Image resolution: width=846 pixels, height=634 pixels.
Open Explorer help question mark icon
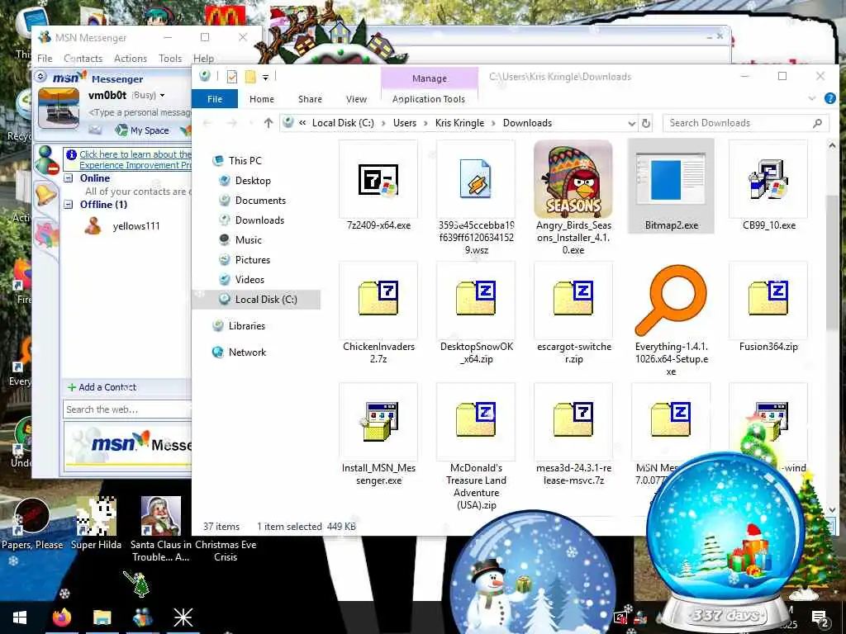pyautogui.click(x=829, y=99)
